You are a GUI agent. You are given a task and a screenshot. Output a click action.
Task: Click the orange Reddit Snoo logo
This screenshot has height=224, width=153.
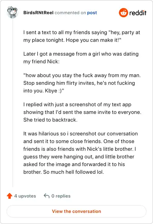124,13
